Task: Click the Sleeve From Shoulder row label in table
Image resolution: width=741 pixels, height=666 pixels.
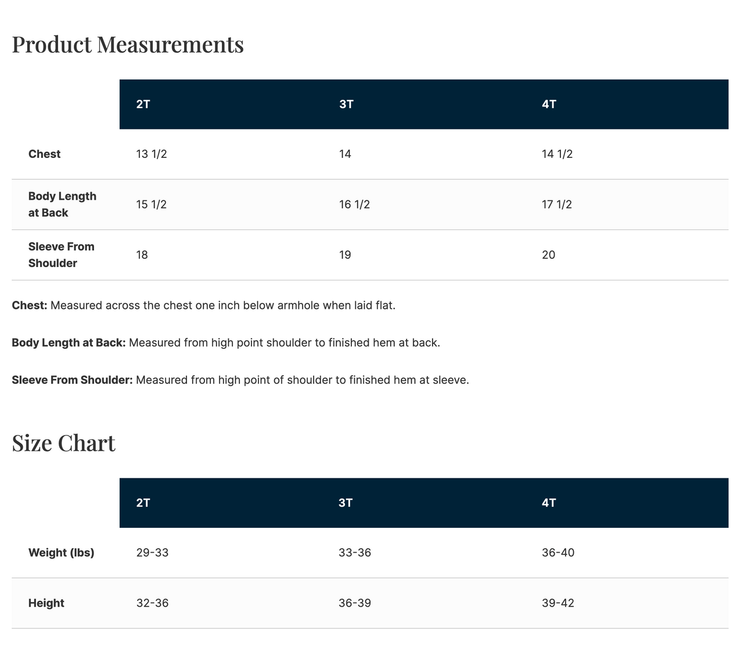Action: 61,255
